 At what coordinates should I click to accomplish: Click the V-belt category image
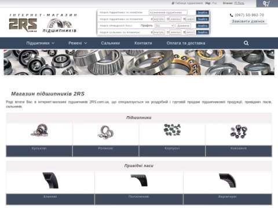[x=50, y=180]
